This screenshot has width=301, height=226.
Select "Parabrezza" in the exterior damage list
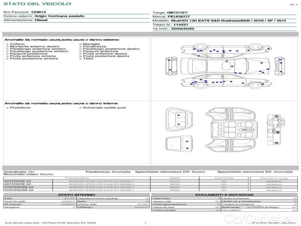(x=95, y=46)
